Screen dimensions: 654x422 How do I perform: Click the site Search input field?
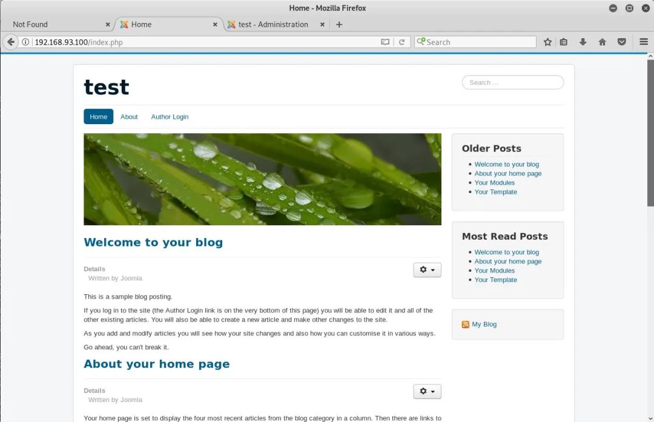513,82
